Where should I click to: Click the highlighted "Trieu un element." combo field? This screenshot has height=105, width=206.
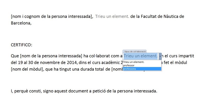click(141, 56)
